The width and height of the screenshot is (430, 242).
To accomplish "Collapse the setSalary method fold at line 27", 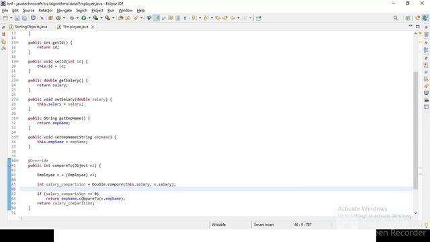I will (17, 99).
